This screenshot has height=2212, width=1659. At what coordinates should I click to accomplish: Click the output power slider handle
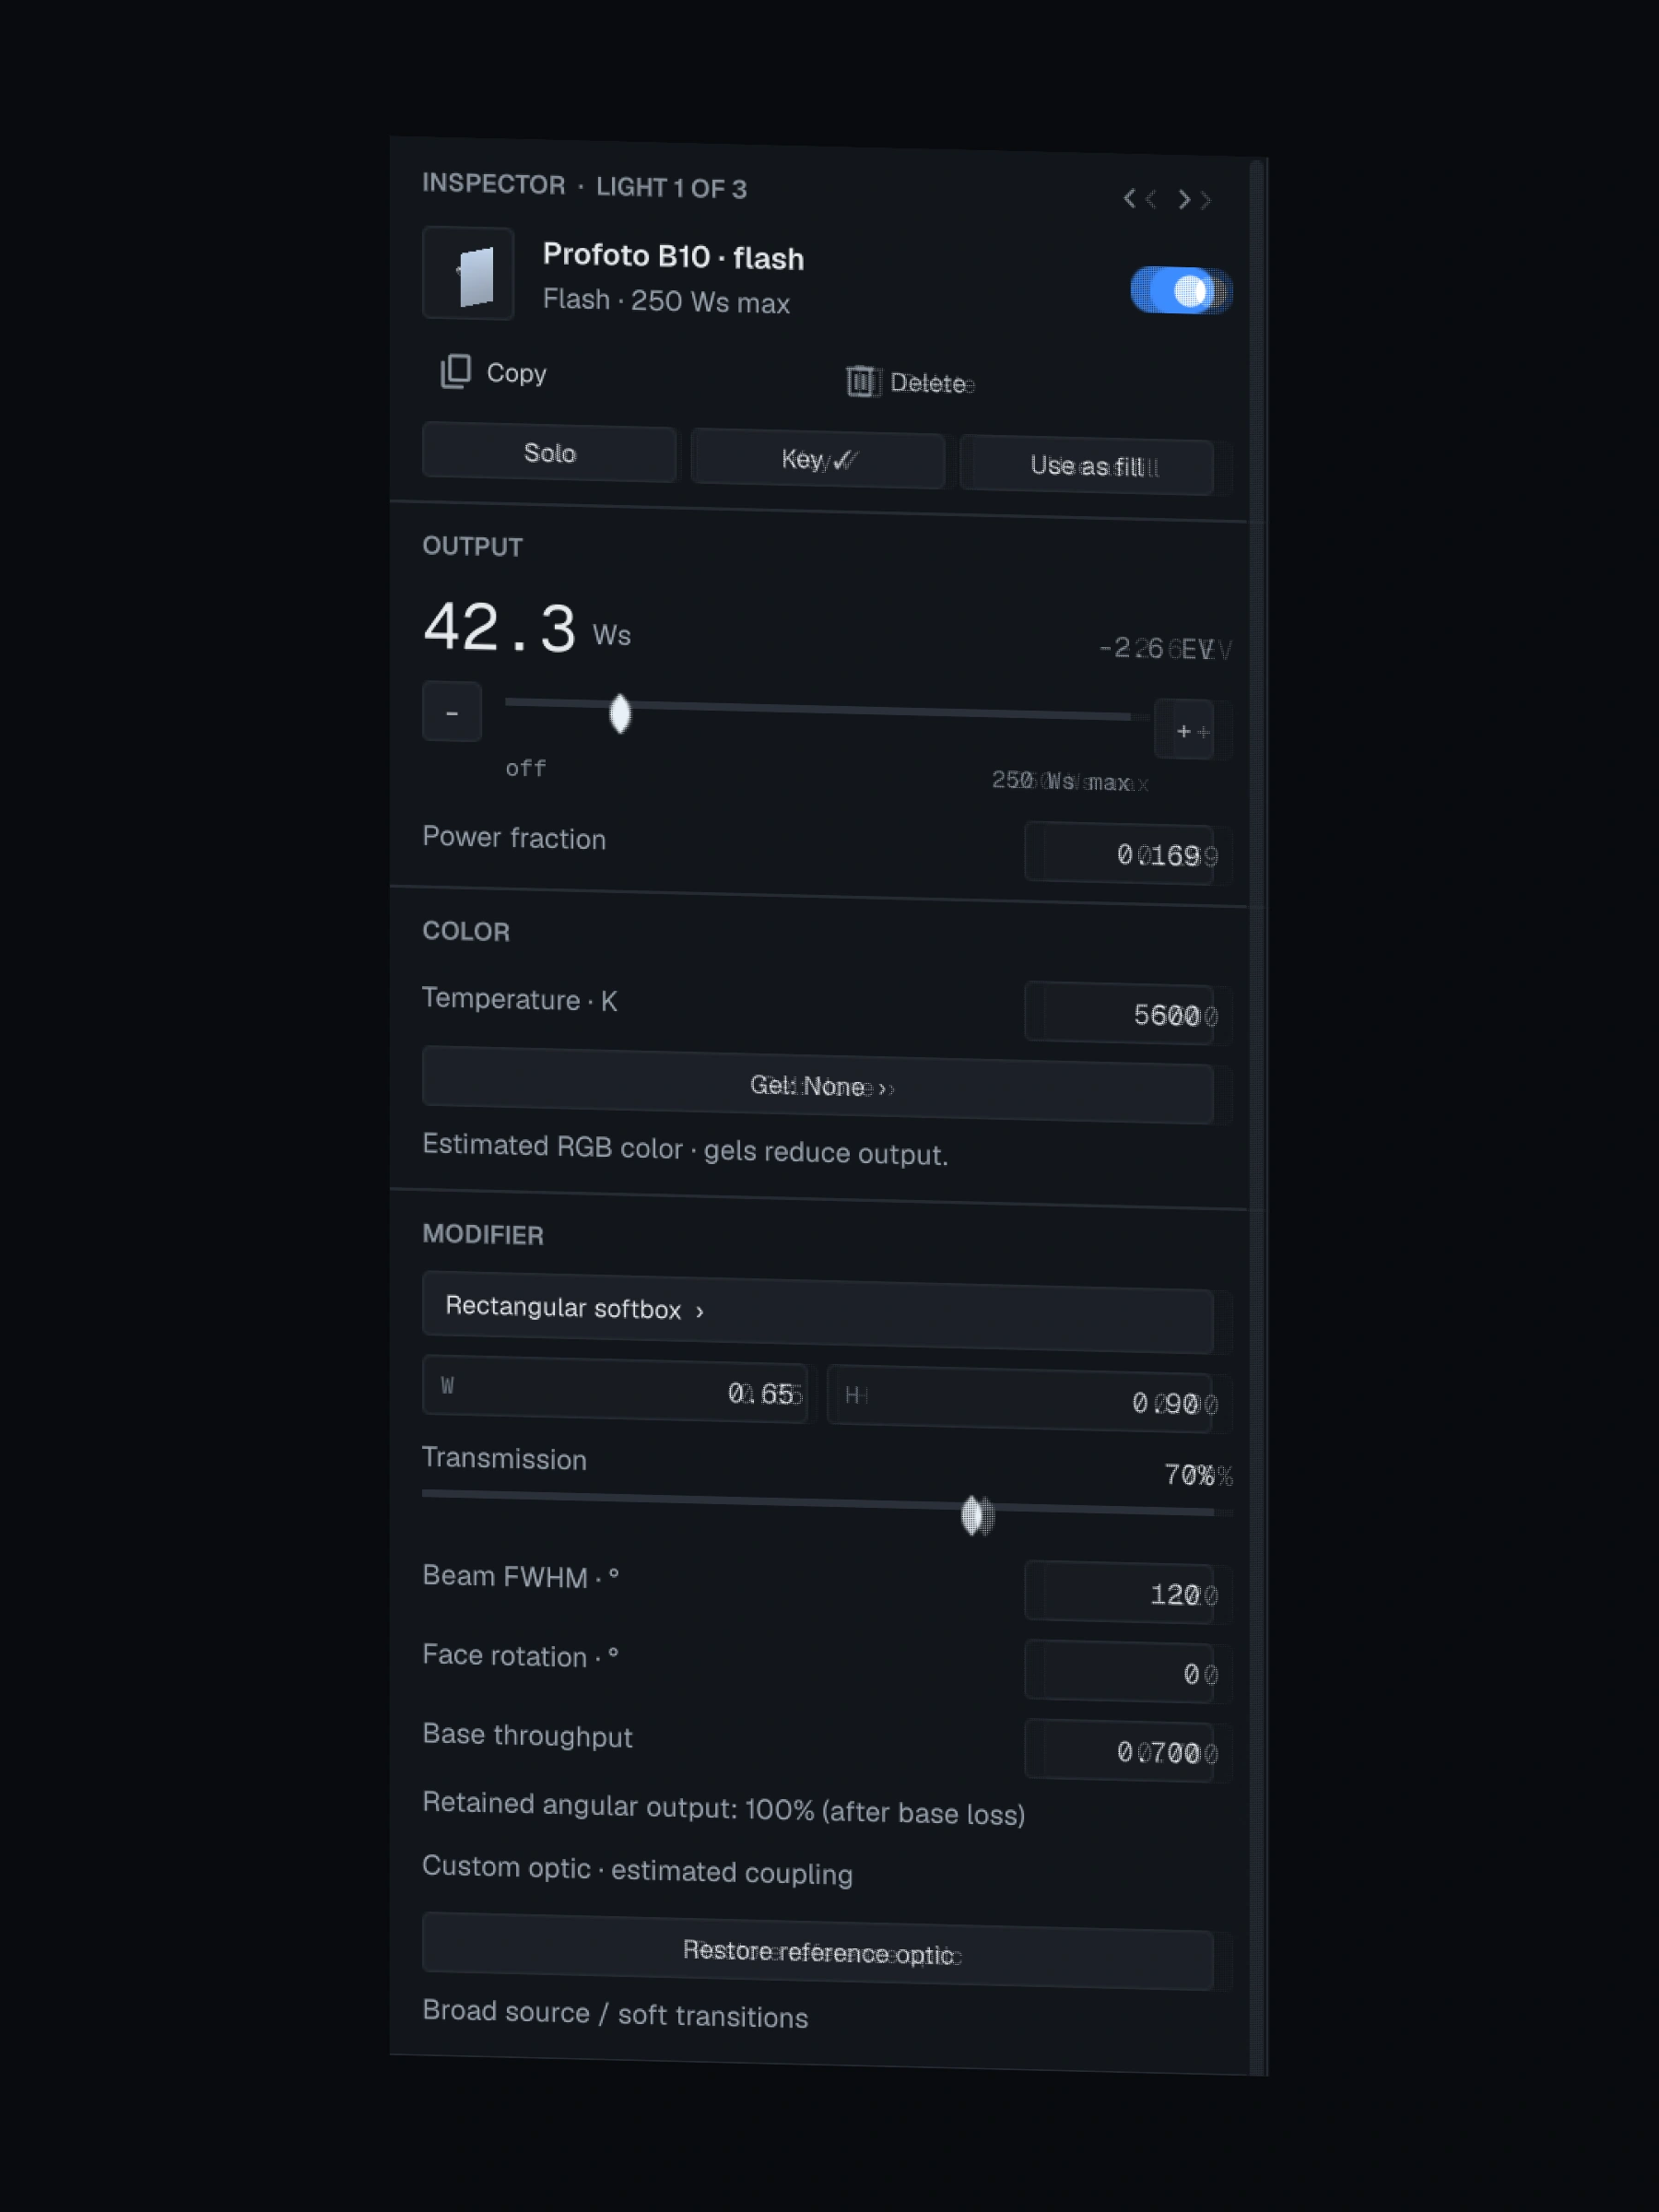pyautogui.click(x=620, y=713)
